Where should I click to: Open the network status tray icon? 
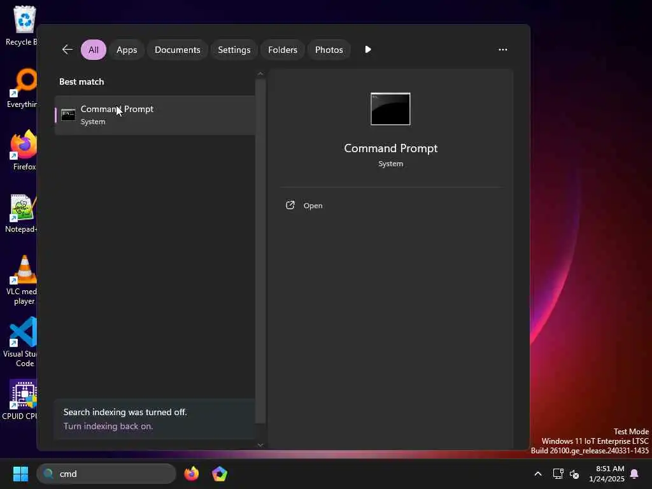pyautogui.click(x=558, y=474)
